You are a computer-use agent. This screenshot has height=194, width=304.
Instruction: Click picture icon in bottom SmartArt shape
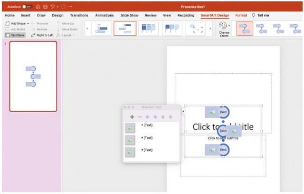point(212,150)
